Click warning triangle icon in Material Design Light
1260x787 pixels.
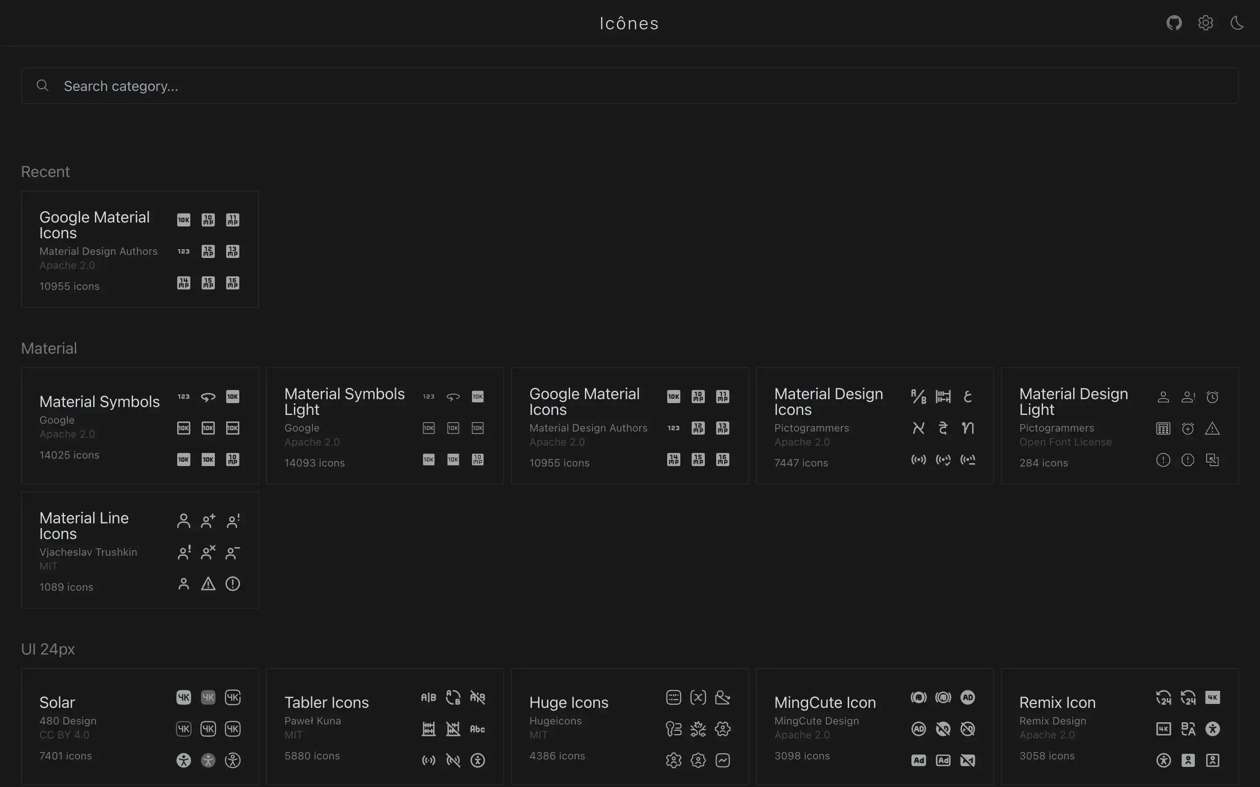pyautogui.click(x=1213, y=428)
